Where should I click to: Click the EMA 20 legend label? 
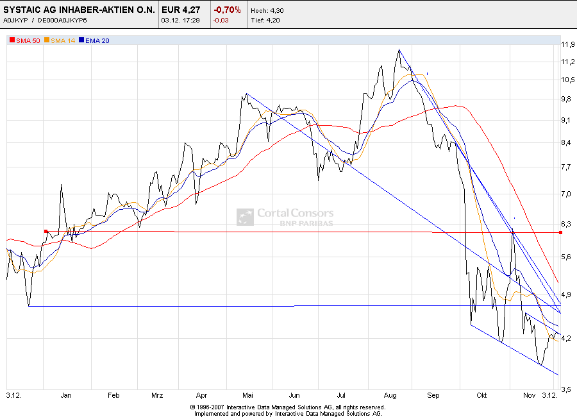click(97, 41)
